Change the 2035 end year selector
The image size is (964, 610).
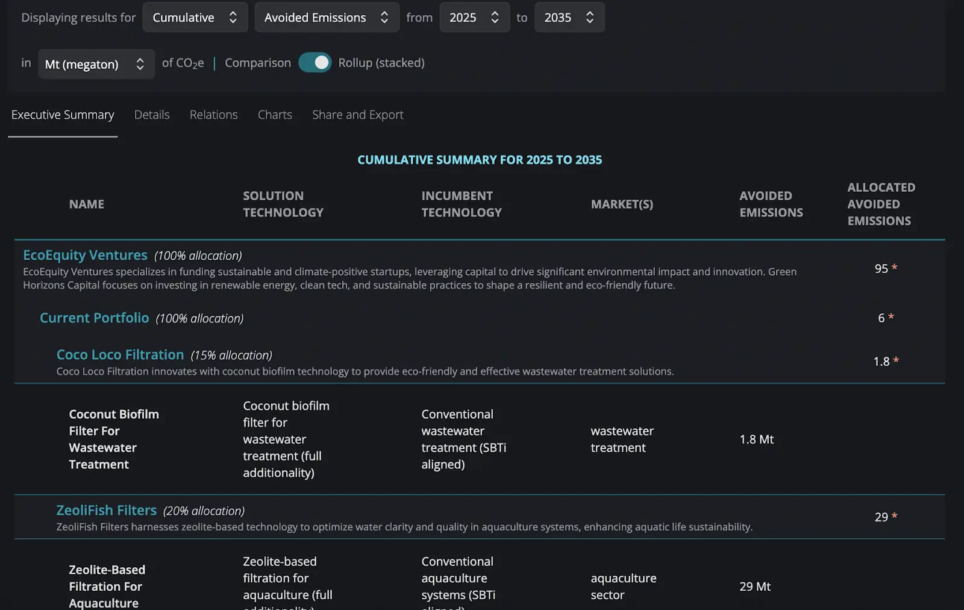(x=569, y=17)
